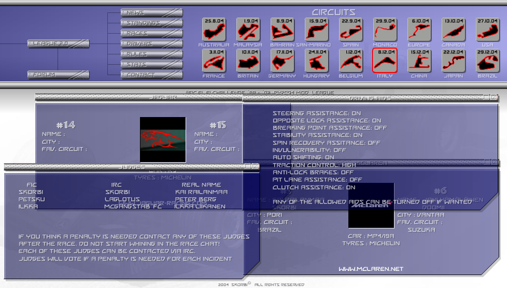Click the Judges window title bar

coord(132,167)
